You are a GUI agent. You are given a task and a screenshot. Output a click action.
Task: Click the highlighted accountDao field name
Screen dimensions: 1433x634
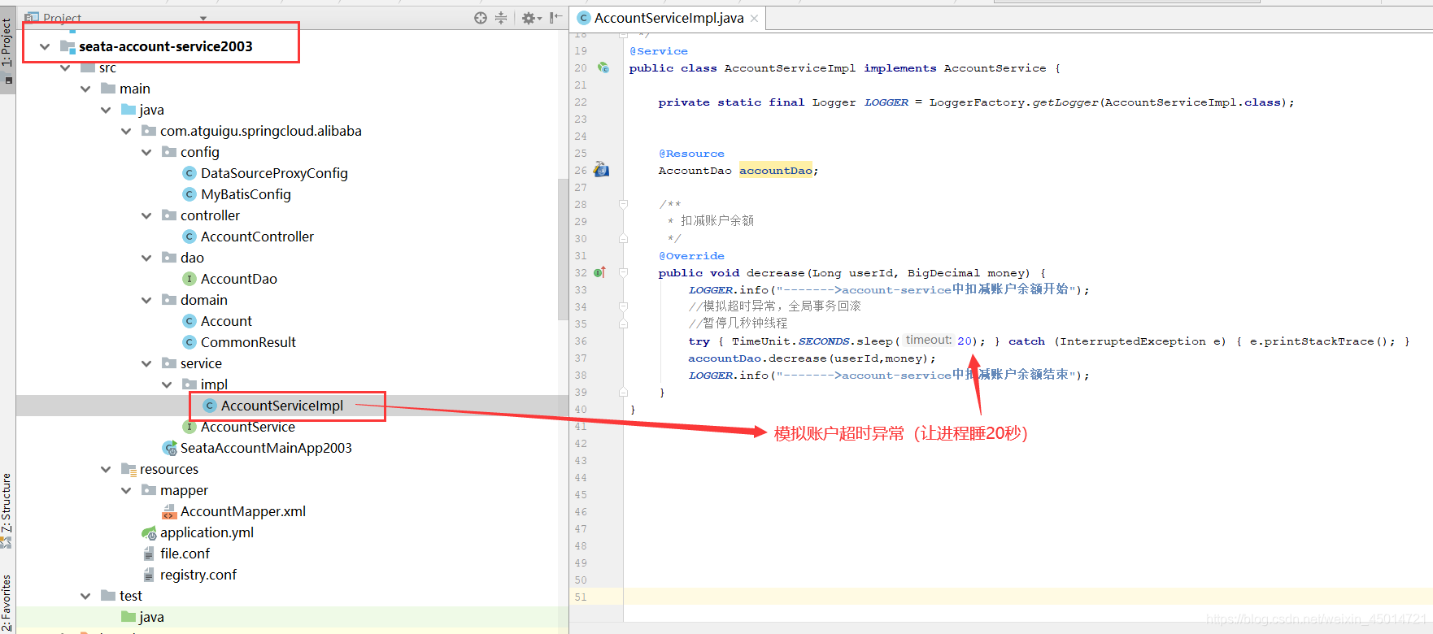pyautogui.click(x=775, y=170)
